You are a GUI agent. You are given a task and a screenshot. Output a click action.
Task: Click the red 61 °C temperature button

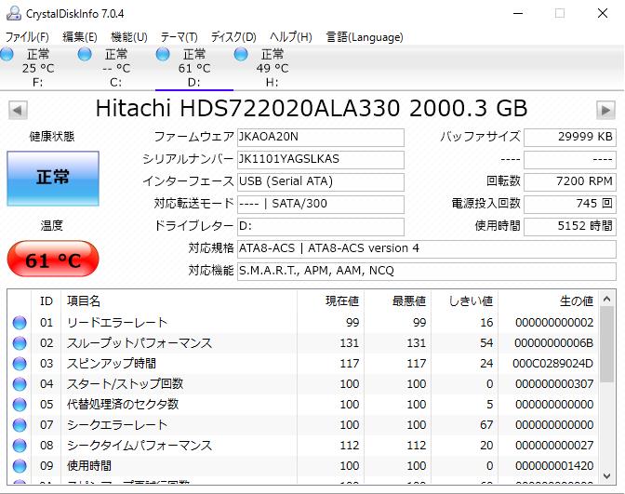[53, 260]
